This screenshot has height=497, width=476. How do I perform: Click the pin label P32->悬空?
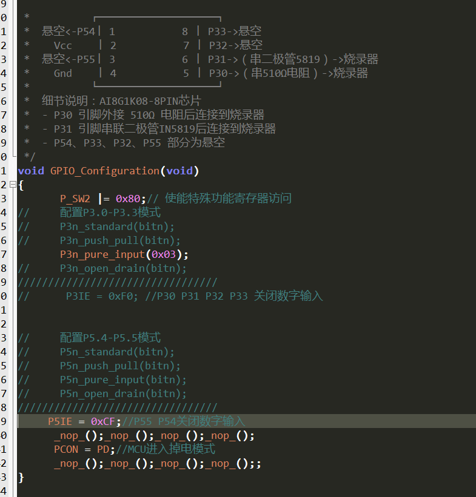pos(236,45)
